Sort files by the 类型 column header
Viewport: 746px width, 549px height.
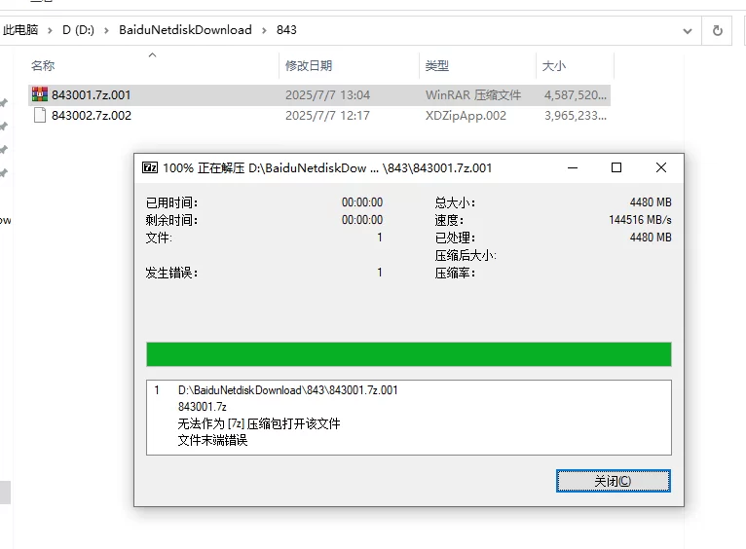click(436, 65)
